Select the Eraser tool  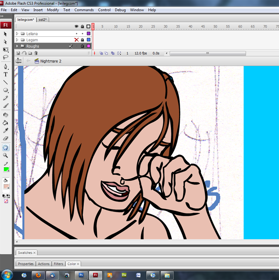[x=6, y=139]
